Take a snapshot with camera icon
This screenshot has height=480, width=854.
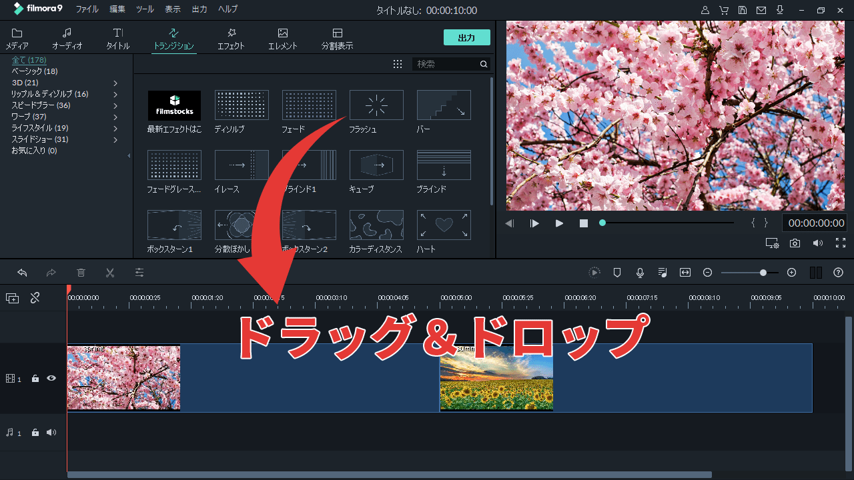(x=795, y=243)
